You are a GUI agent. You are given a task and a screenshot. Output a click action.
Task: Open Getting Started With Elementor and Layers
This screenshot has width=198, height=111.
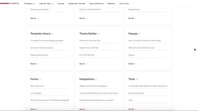tap(97, 100)
